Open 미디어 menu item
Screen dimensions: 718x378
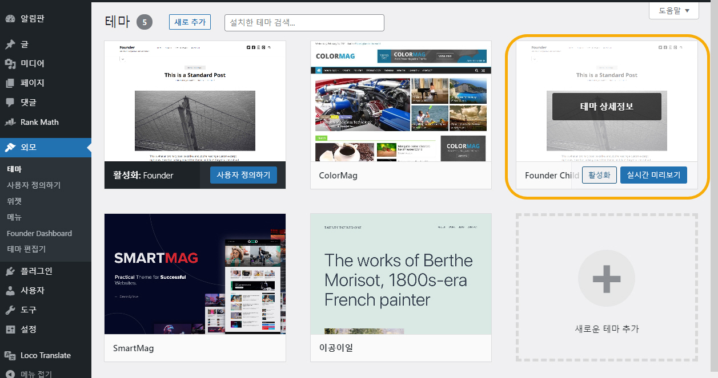point(33,64)
